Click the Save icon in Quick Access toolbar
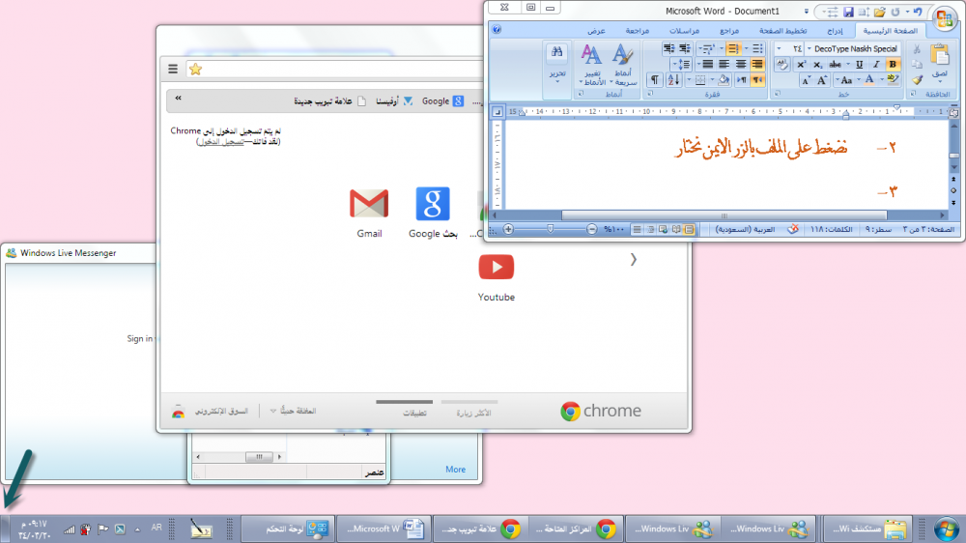This screenshot has height=543, width=966. [x=848, y=12]
